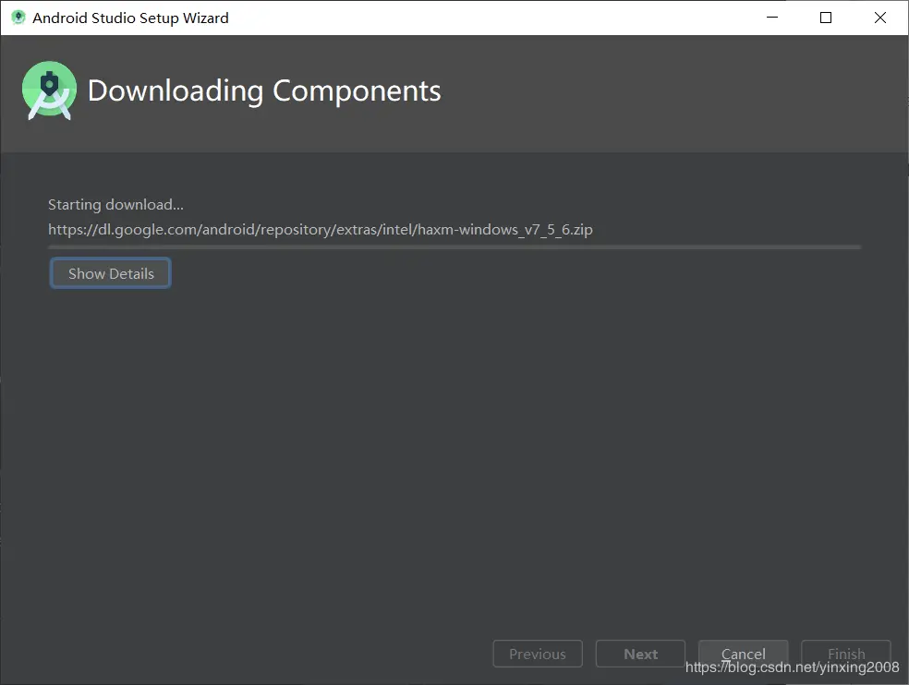
Task: Click the Previous button
Action: pyautogui.click(x=538, y=654)
